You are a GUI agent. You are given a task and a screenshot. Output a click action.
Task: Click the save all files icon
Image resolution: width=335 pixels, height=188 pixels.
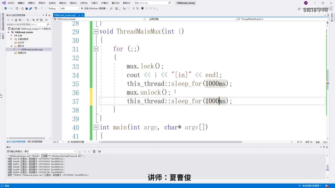click(x=30, y=8)
